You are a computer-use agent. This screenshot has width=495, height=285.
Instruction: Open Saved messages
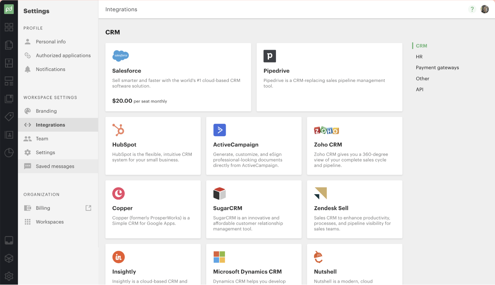coord(58,166)
